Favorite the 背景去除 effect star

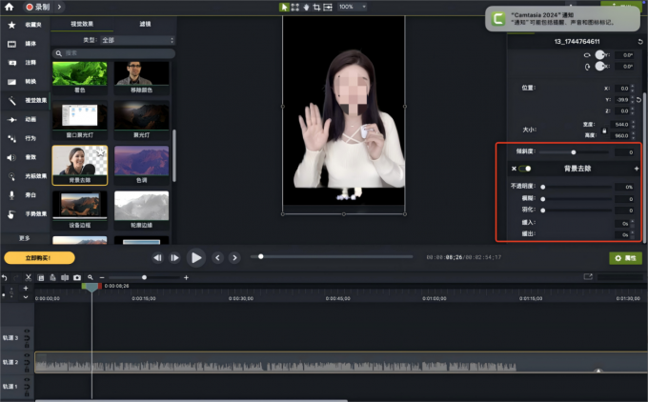[100, 152]
